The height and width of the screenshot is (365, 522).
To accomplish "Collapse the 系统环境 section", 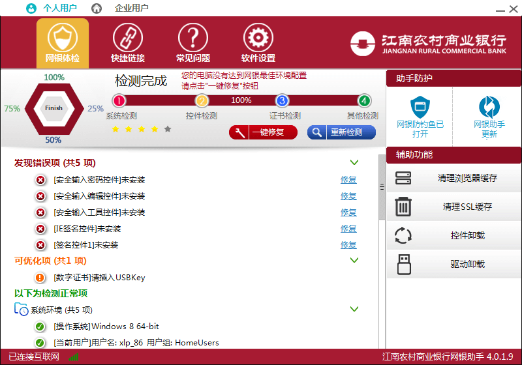I will pos(354,309).
